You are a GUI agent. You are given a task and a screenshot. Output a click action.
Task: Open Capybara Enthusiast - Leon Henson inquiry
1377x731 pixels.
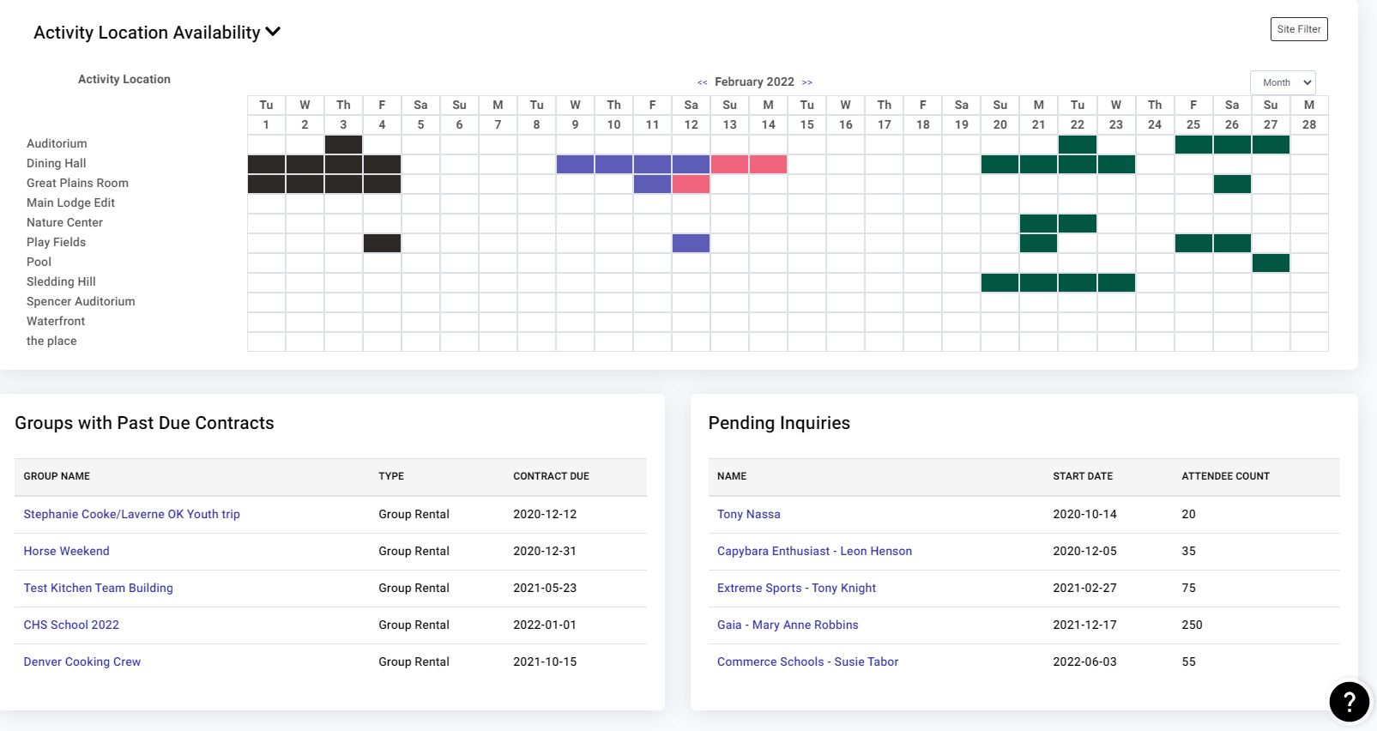(815, 551)
